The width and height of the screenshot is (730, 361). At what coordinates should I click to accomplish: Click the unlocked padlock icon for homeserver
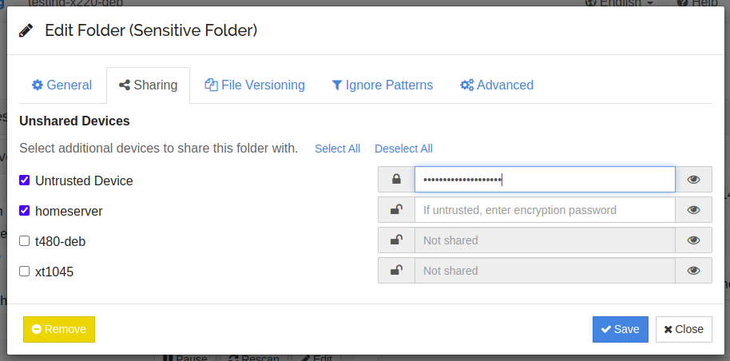click(396, 210)
